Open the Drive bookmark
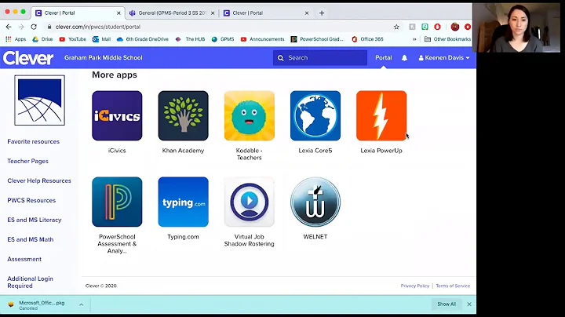 point(42,39)
